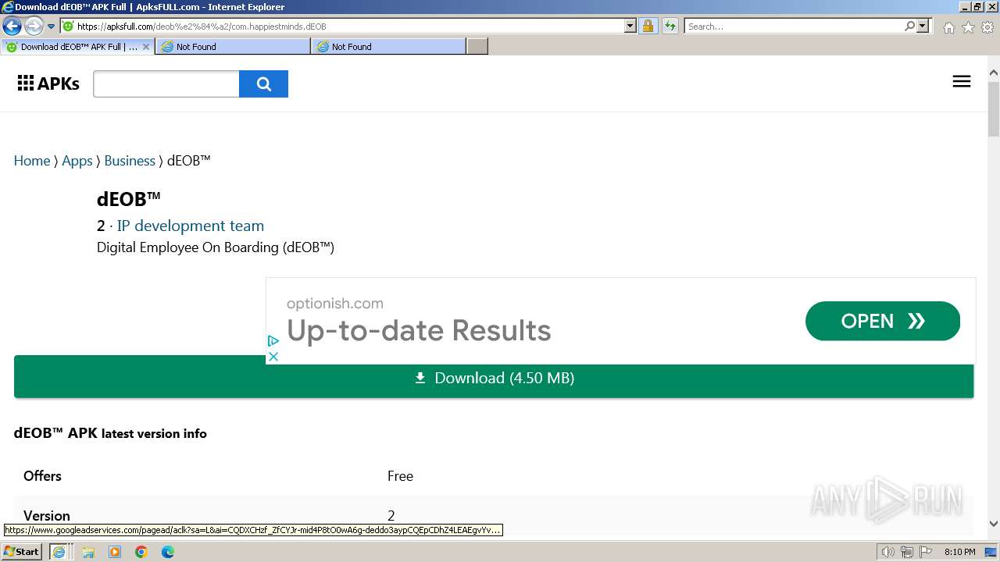Open Favorites star icon
The width and height of the screenshot is (1000, 562).
pyautogui.click(x=968, y=27)
